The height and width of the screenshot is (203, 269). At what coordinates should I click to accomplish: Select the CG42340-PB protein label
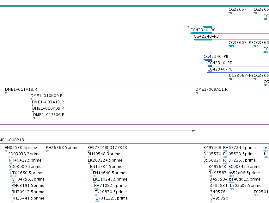coord(216,57)
